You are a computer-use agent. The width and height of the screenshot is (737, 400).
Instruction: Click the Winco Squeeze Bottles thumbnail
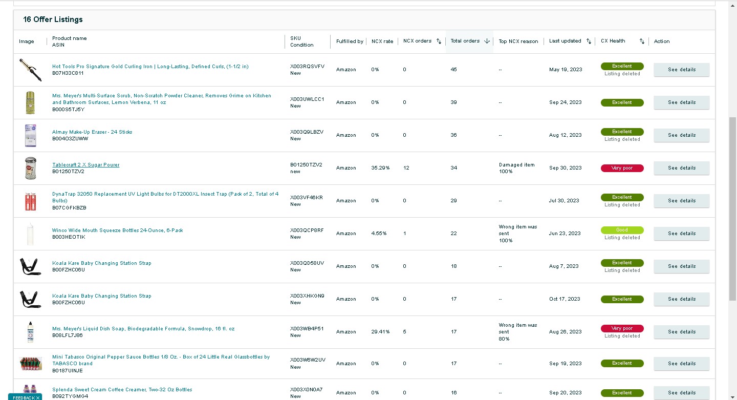[x=30, y=234]
